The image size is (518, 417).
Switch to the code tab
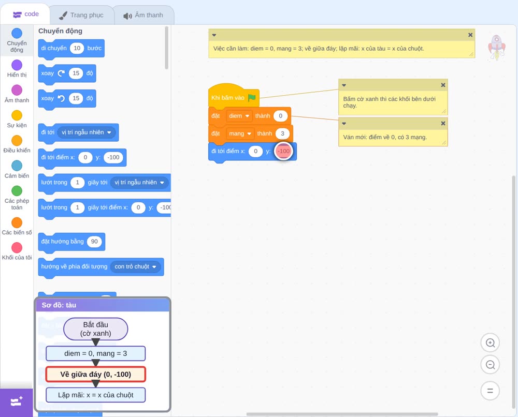25,14
